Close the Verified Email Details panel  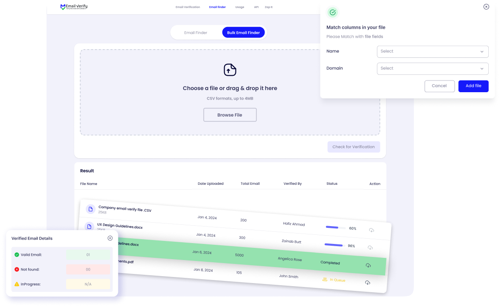coord(110,238)
